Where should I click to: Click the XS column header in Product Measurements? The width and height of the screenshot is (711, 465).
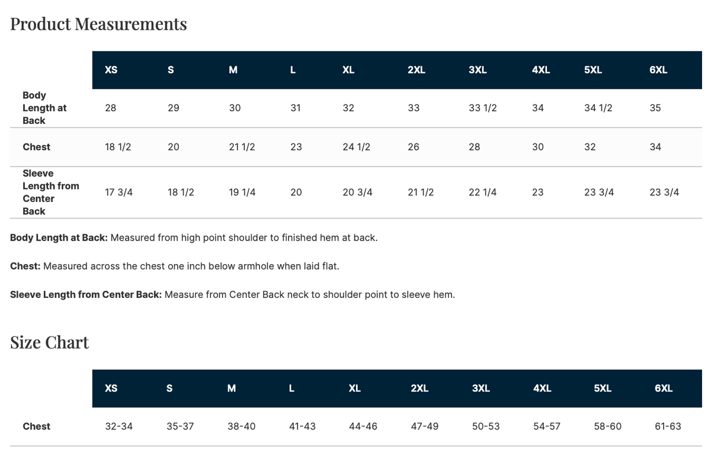111,70
